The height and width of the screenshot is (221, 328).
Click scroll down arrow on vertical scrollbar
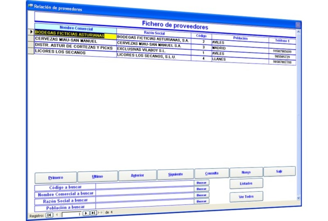(x=298, y=198)
